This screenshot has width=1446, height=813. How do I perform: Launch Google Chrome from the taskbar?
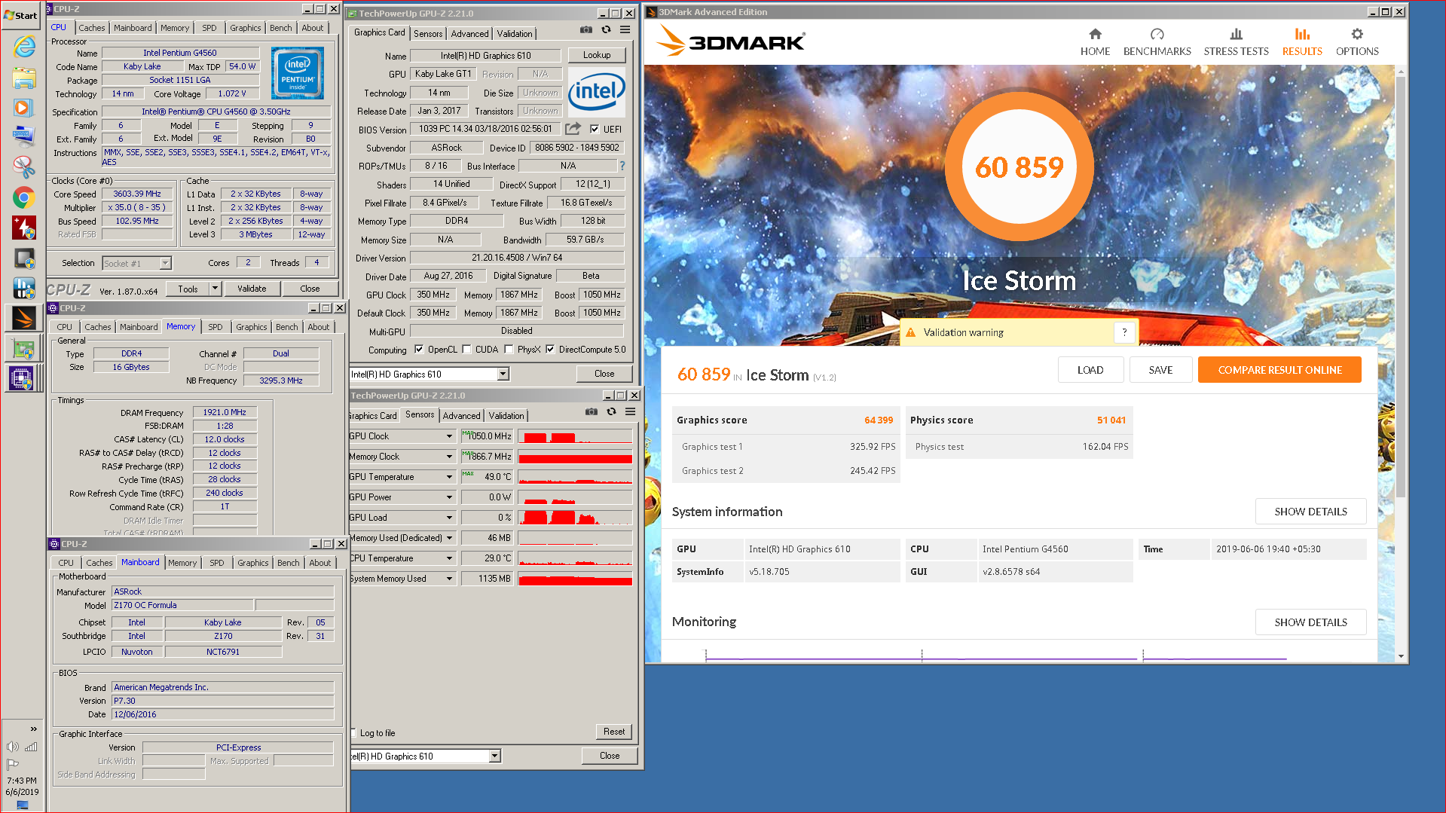24,197
